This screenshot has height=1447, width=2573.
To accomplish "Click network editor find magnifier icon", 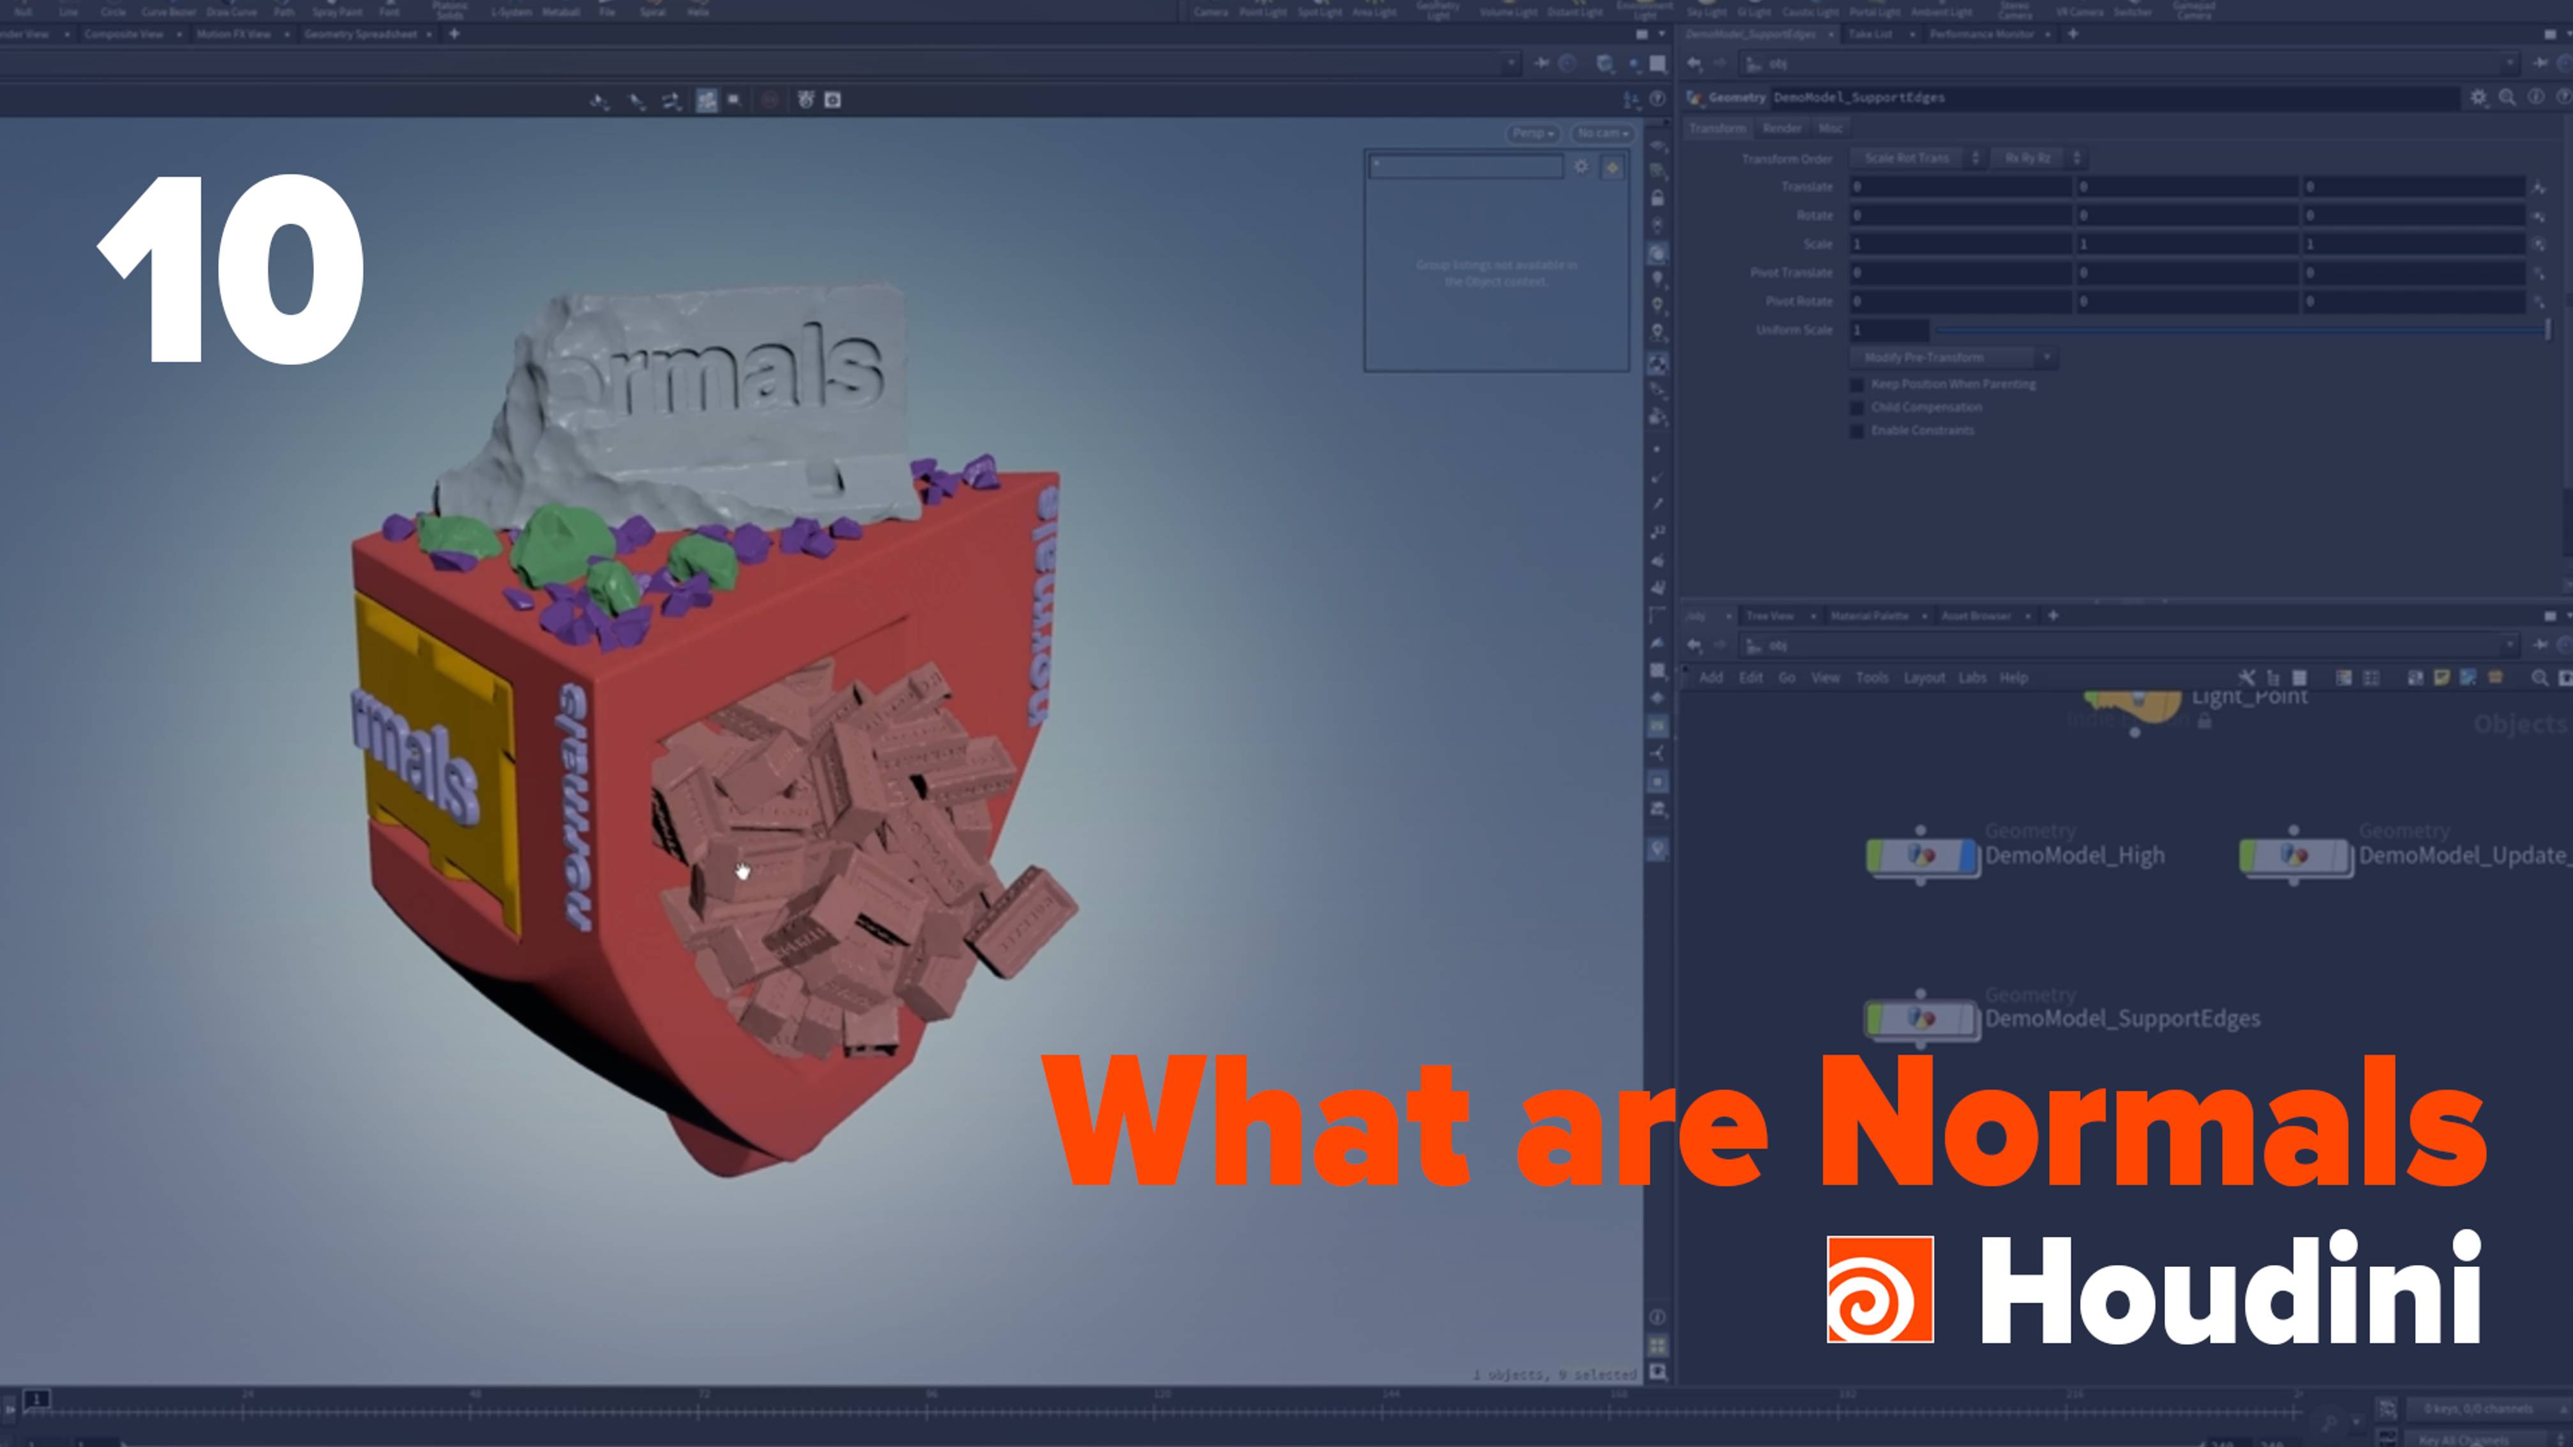I will 2539,677.
